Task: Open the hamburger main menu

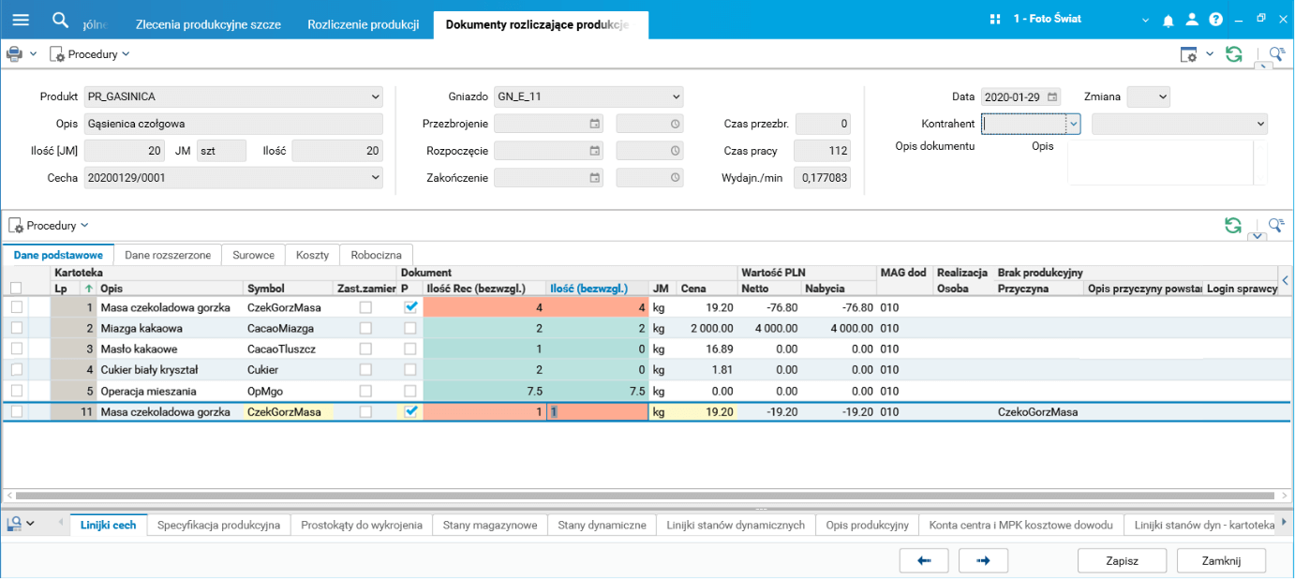Action: pos(20,20)
